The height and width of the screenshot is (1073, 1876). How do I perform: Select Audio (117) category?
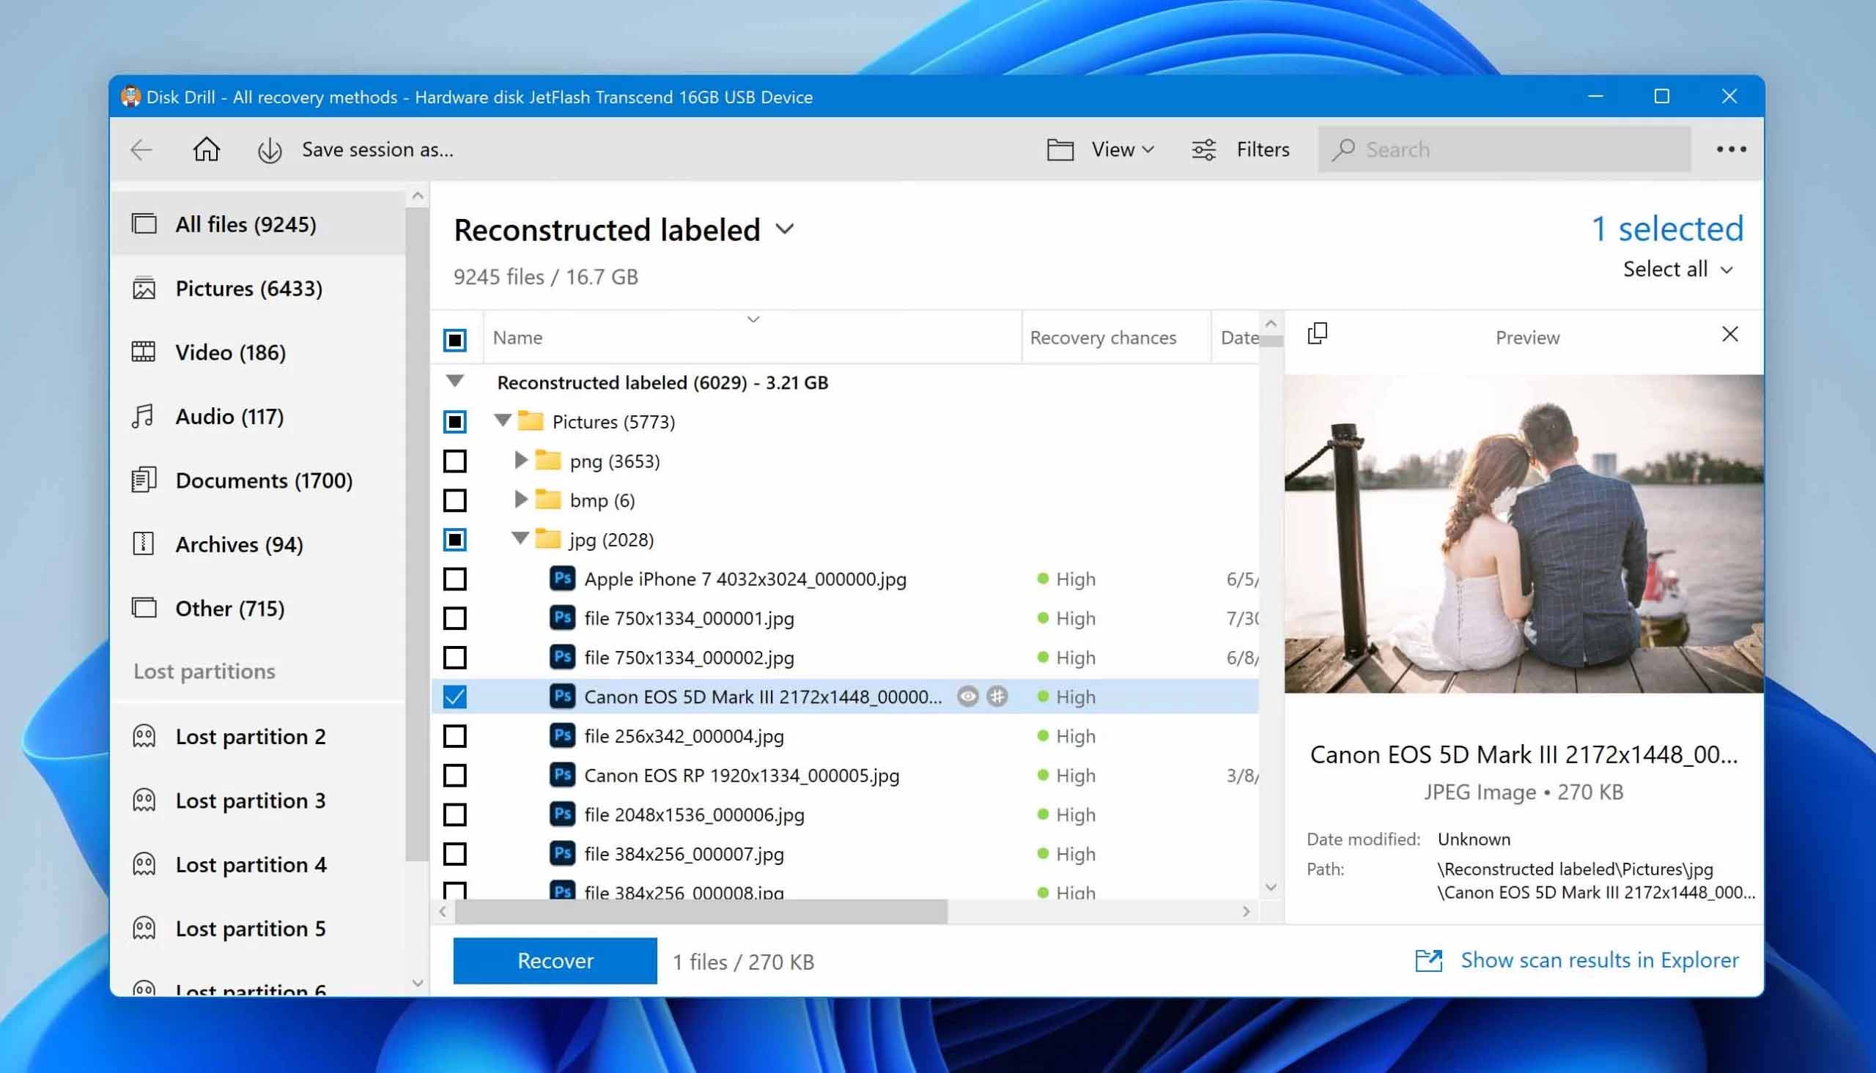click(258, 416)
